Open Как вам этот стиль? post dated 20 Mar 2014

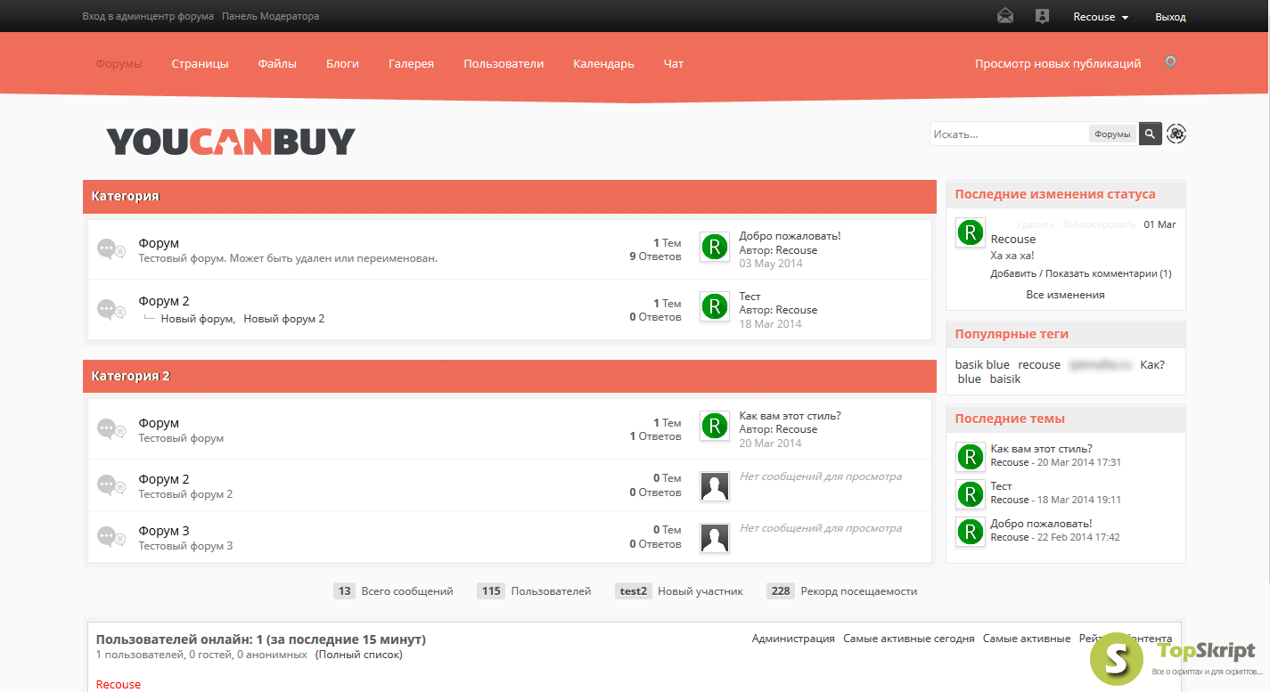(x=790, y=416)
